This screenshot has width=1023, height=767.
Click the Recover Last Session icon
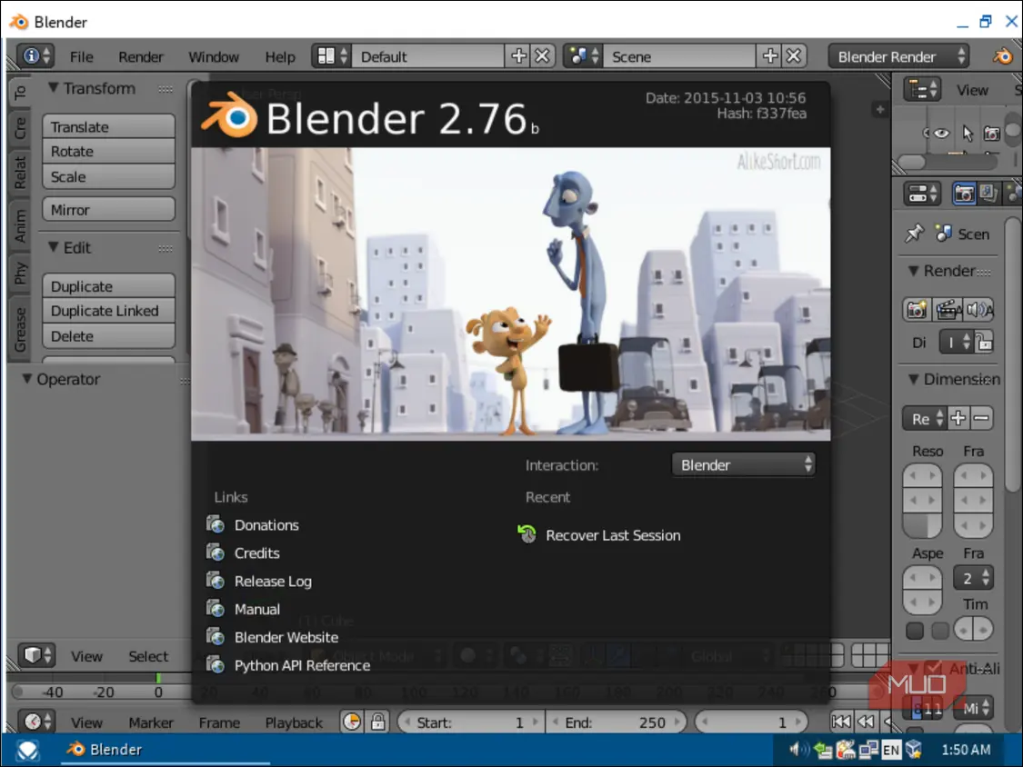tap(527, 534)
